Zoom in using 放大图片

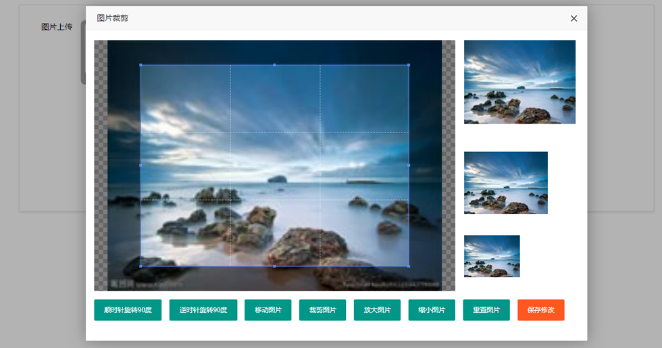pyautogui.click(x=377, y=310)
